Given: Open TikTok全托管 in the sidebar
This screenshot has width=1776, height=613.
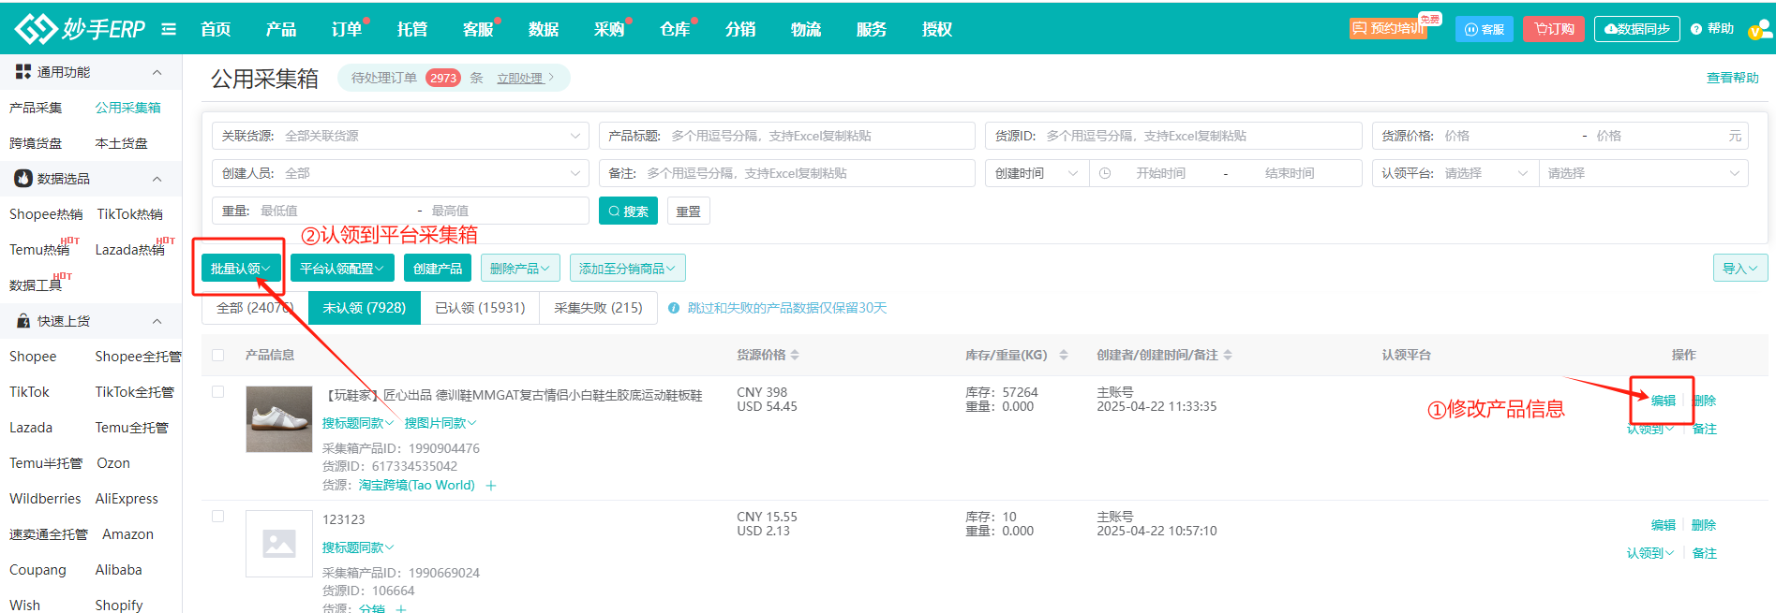Looking at the screenshot, I should click(134, 392).
